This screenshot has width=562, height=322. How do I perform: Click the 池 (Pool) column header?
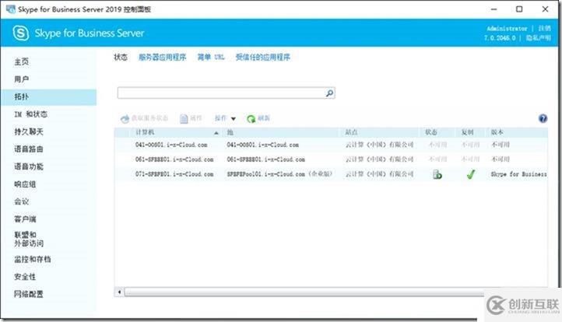tap(230, 132)
